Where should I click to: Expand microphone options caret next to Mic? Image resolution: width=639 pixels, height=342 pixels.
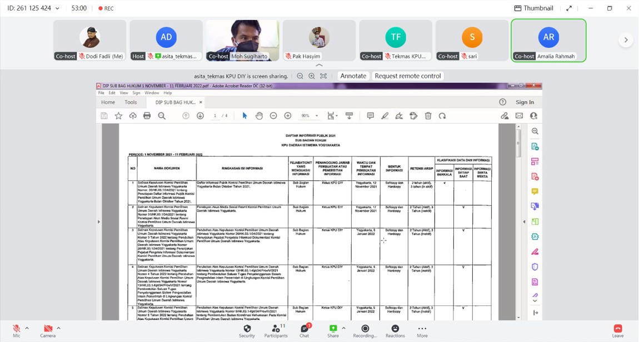[27, 328]
